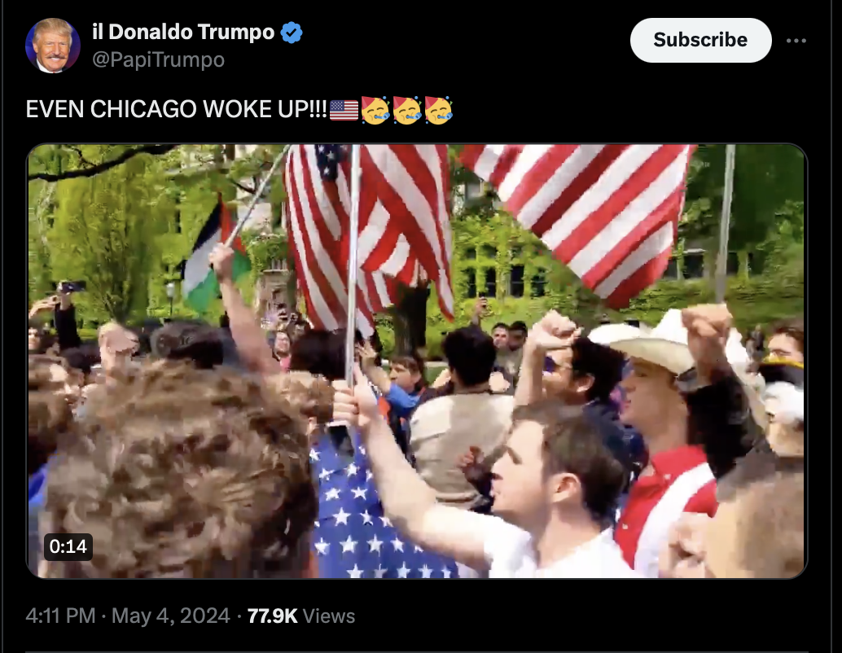The image size is (842, 653).
Task: Click the first party face emoji
Action: click(375, 110)
